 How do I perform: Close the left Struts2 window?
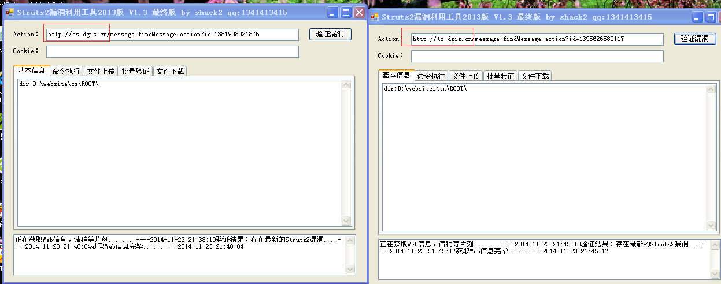pos(360,12)
